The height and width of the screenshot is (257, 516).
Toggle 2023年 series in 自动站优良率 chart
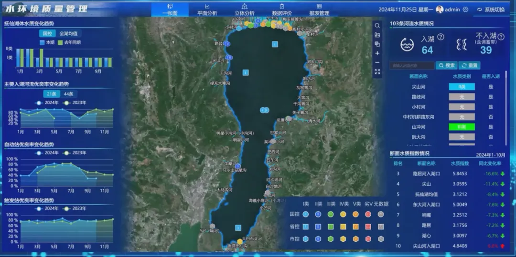[x=75, y=153]
